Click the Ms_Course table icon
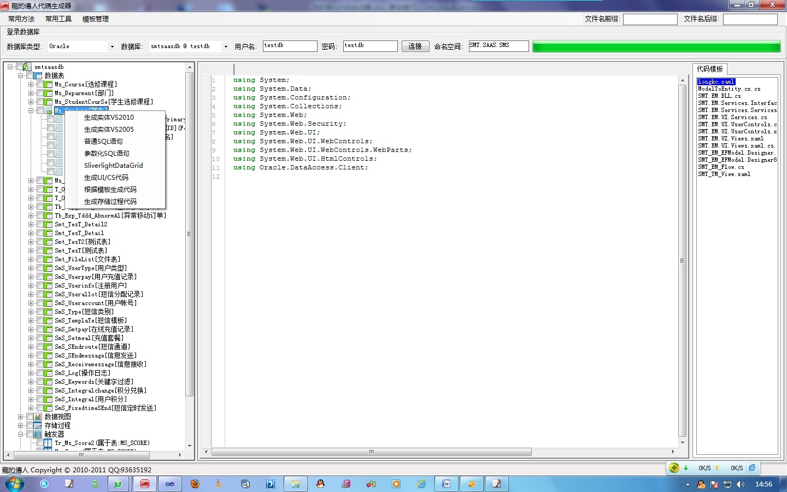 (x=48, y=84)
